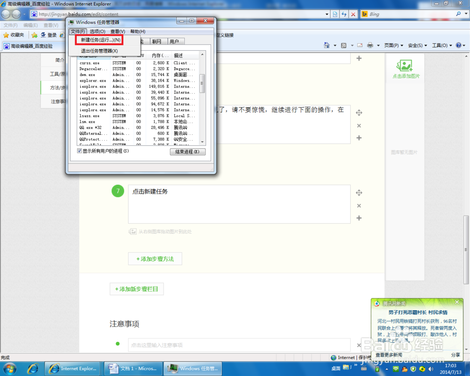Screen dimensions: 470x376
Task: Click the +添加新步骤栏目 button
Action: point(137,289)
